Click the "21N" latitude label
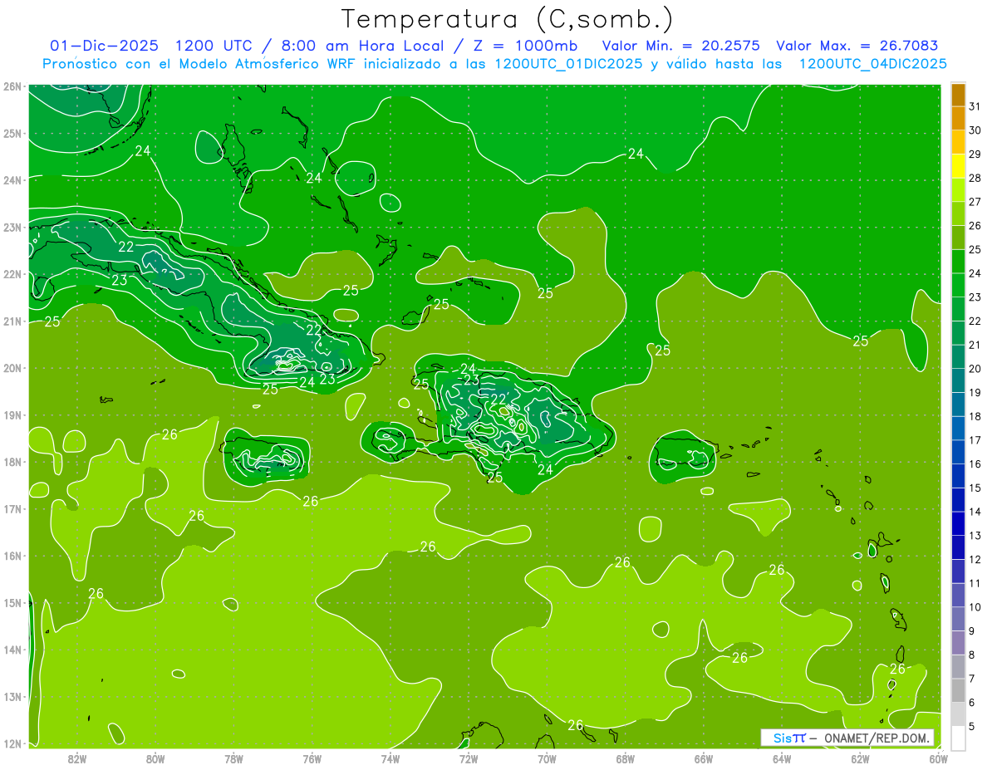 tap(12, 321)
